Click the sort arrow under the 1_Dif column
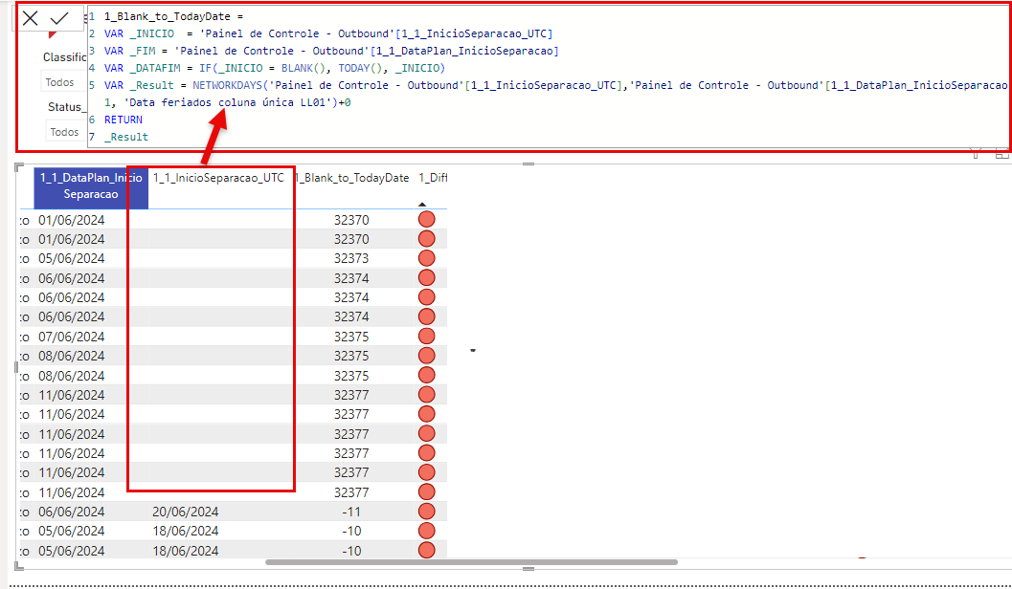1012x589 pixels. click(422, 205)
